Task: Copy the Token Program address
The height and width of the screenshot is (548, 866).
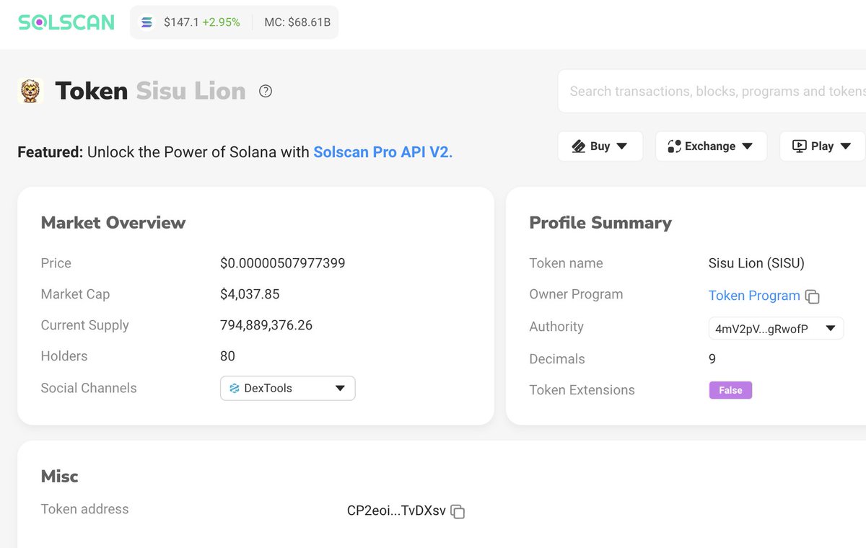Action: tap(813, 296)
